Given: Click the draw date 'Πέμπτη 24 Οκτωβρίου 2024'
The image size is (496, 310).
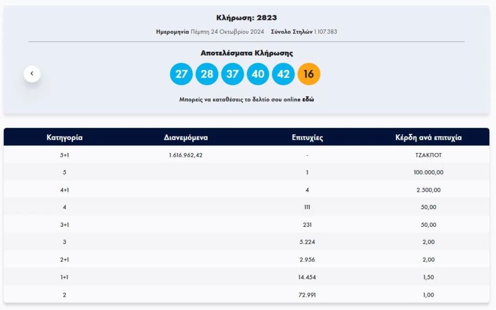Looking at the screenshot, I should pyautogui.click(x=227, y=32).
